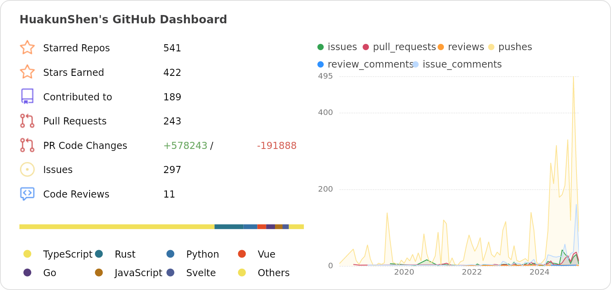611x290 pixels.
Task: Click the Issues value 297
Action: tap(172, 170)
